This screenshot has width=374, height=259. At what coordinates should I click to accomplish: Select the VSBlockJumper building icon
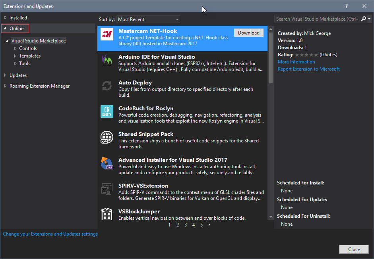[x=107, y=214]
